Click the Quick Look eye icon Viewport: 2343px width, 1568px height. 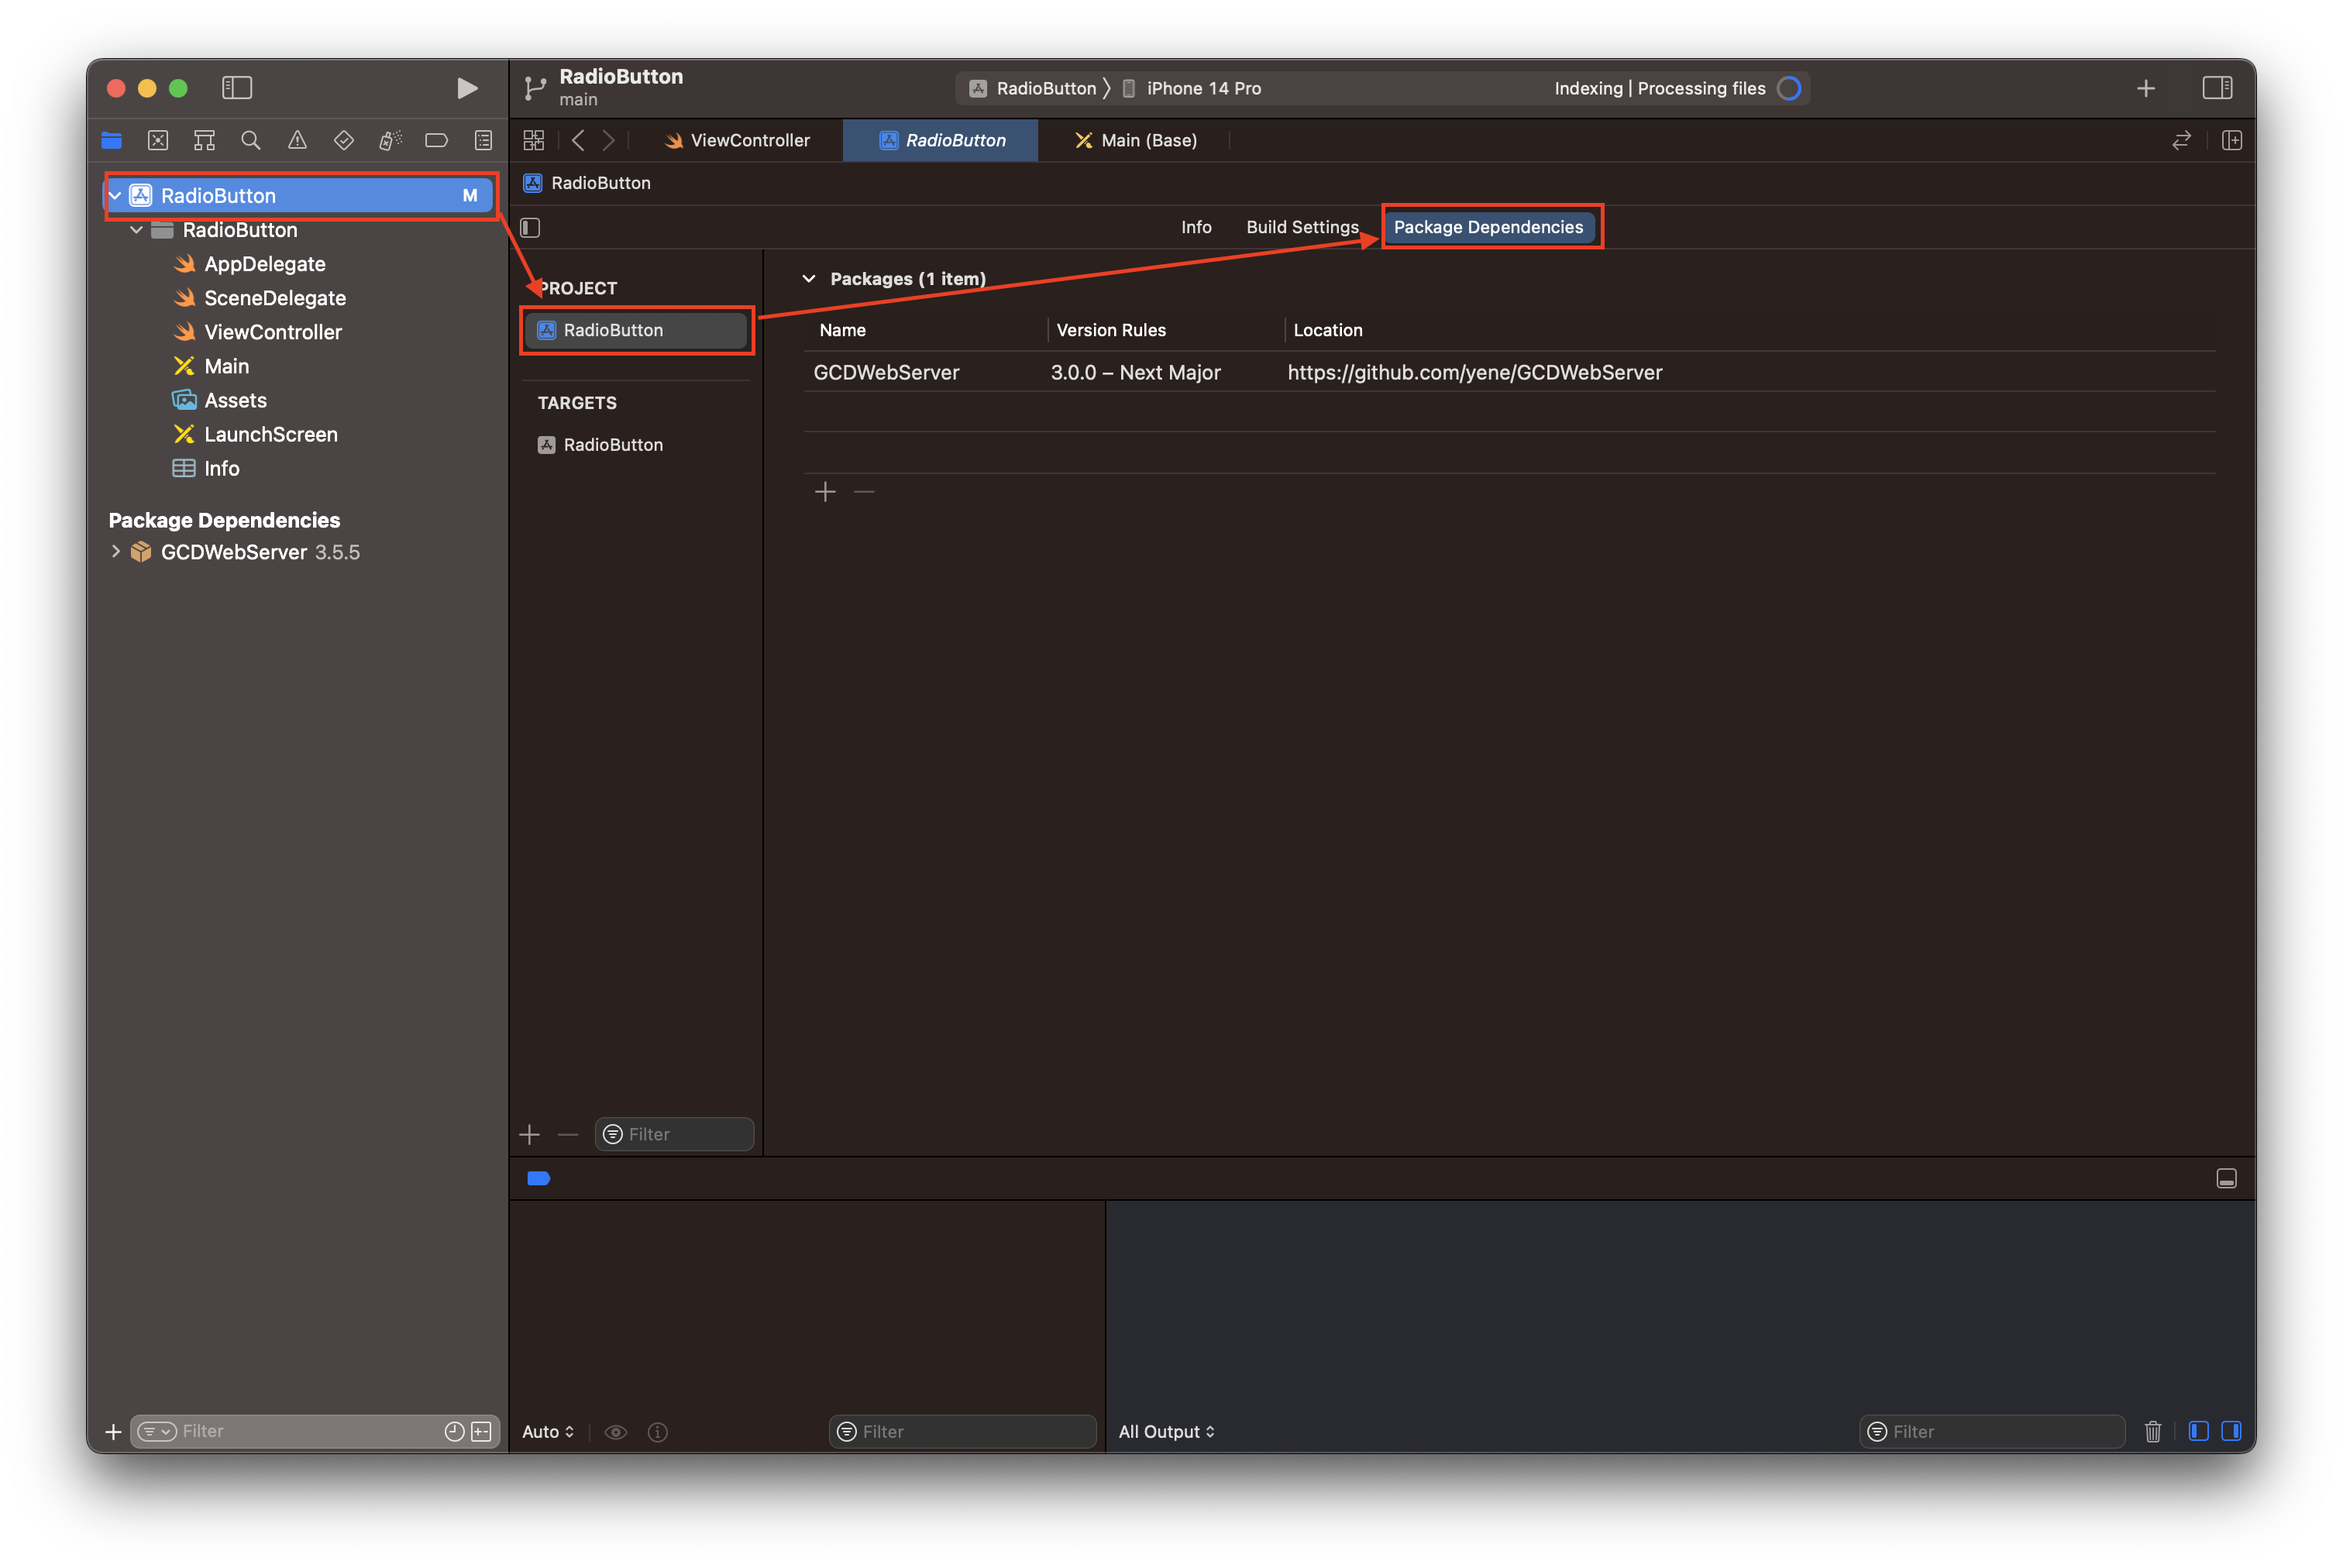click(616, 1432)
